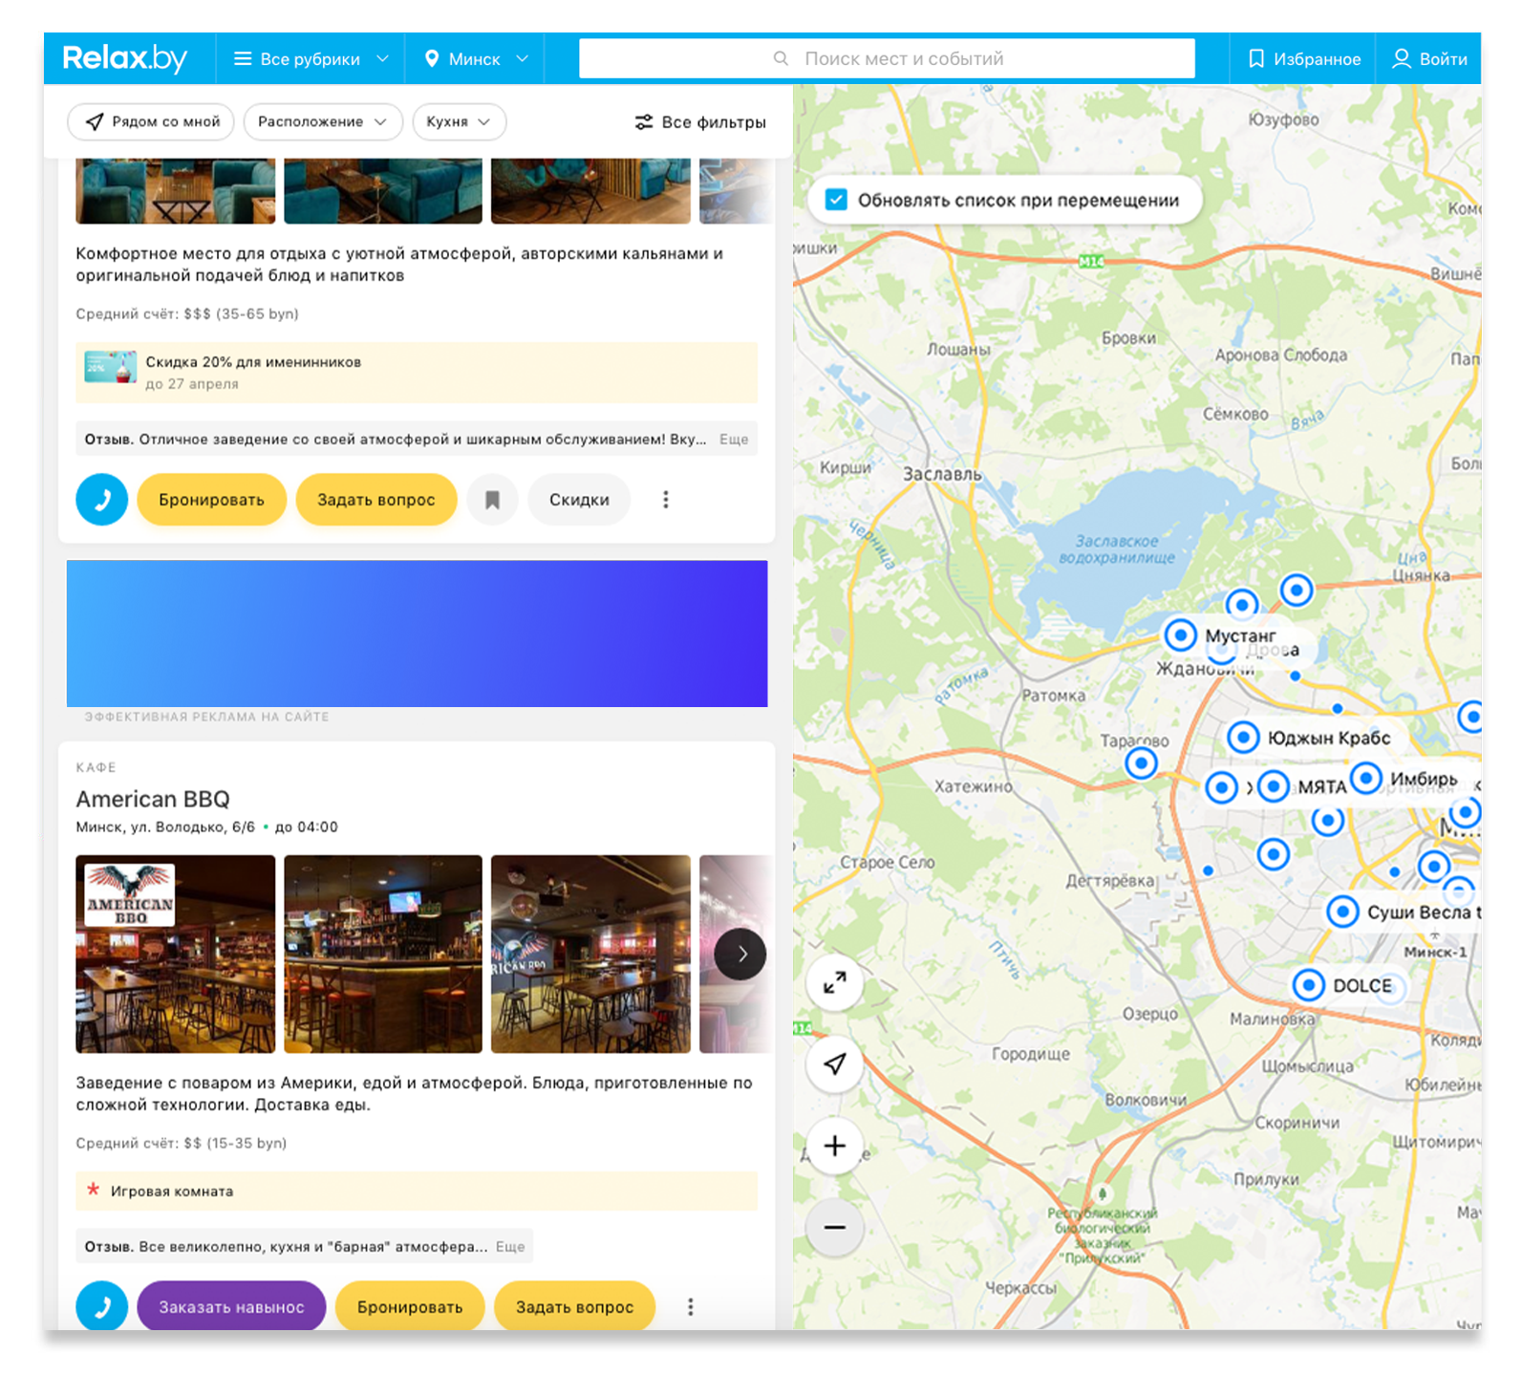Screen dimensions: 1522x1397
Task: Select the DOLCE map marker
Action: [1309, 984]
